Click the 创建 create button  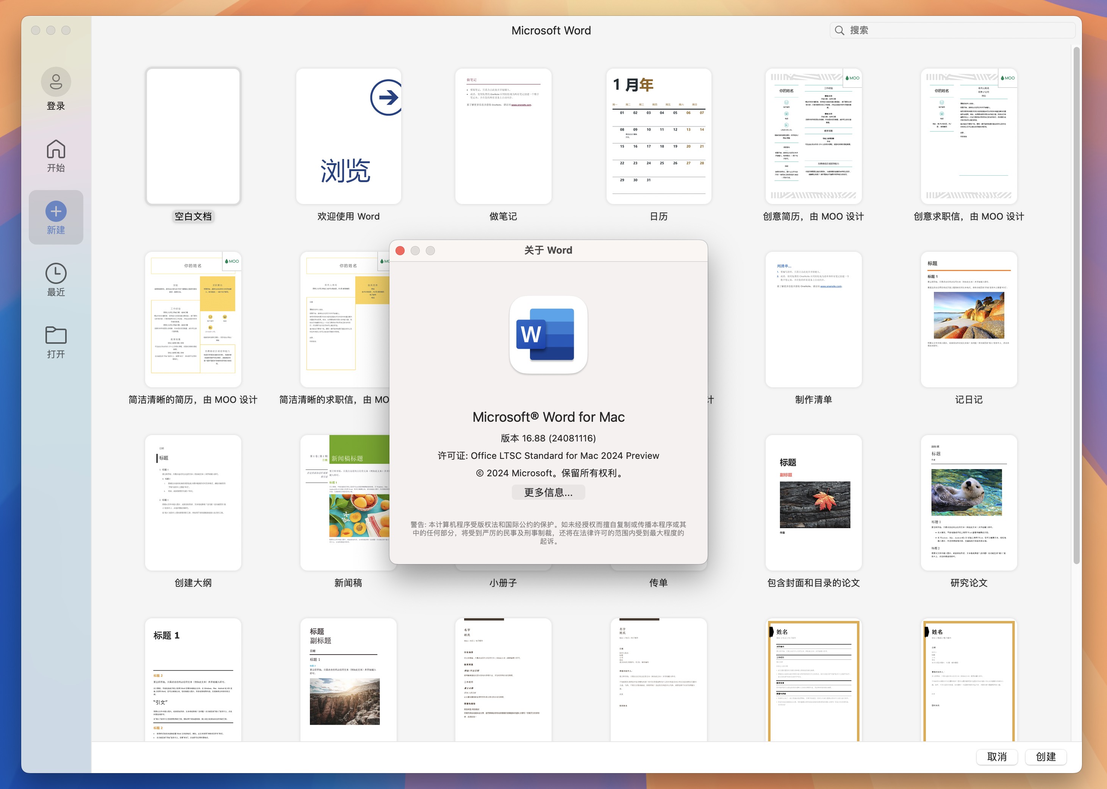[1045, 756]
